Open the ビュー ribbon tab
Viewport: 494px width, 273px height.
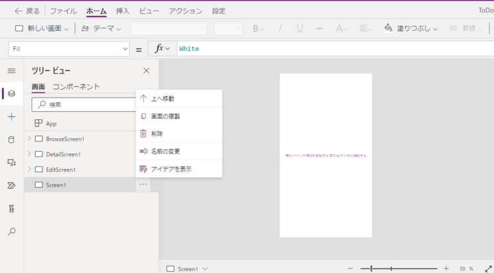coord(149,11)
